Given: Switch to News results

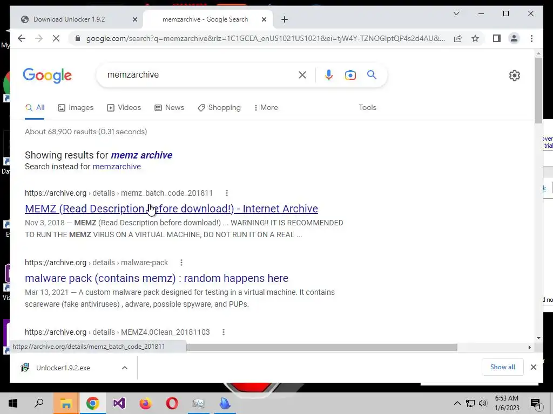Looking at the screenshot, I should tap(169, 107).
